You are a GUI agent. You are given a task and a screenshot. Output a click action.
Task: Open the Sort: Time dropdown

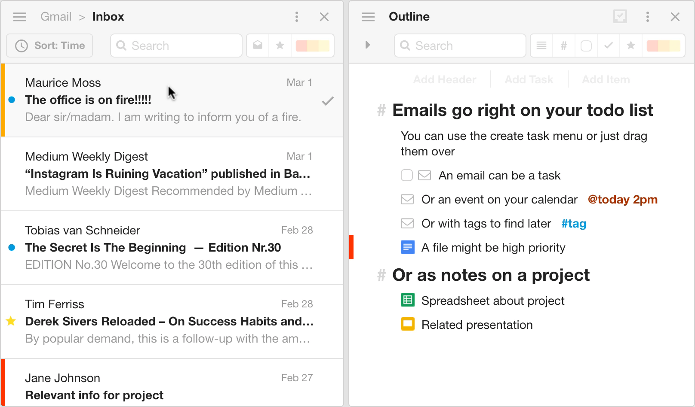49,46
